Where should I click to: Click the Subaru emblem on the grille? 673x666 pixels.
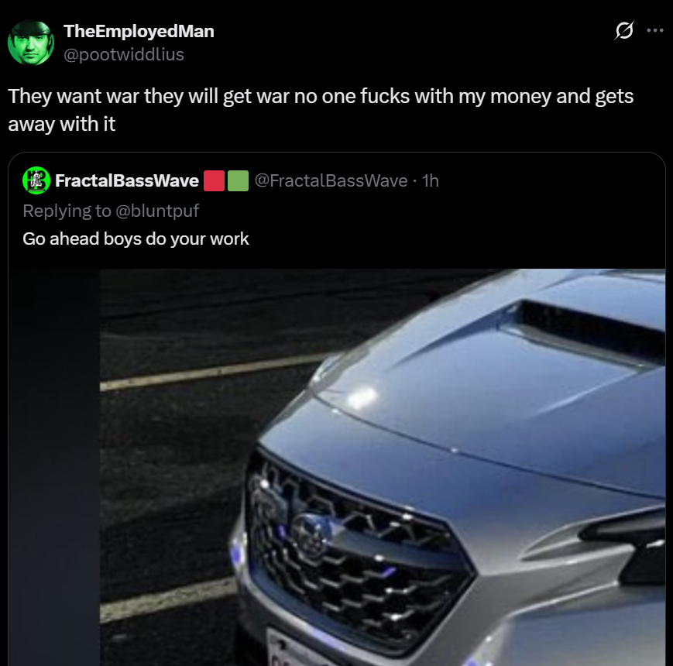[311, 534]
